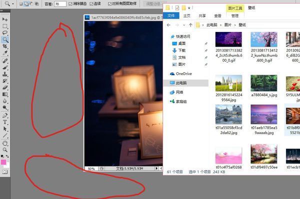Viewport: 300px width, 199px height.
Task: Swap foreground and background colors
Action: pos(7,156)
